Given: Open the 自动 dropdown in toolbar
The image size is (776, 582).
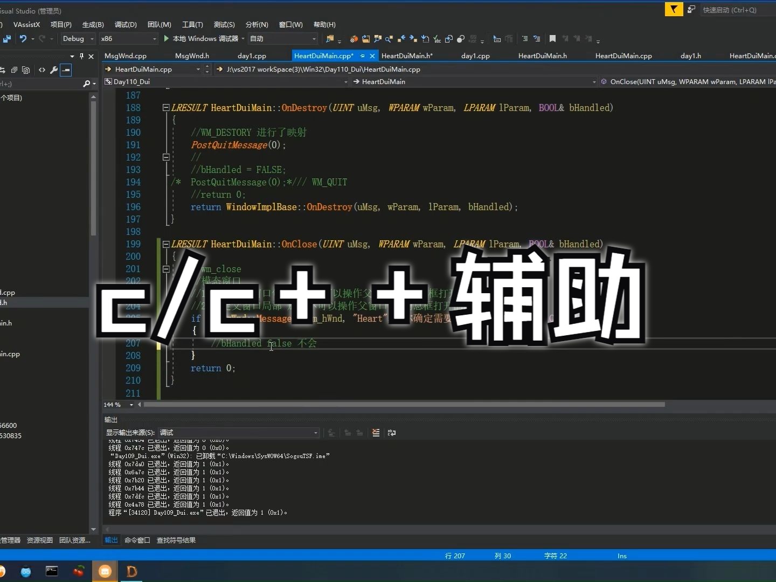Looking at the screenshot, I should (283, 39).
